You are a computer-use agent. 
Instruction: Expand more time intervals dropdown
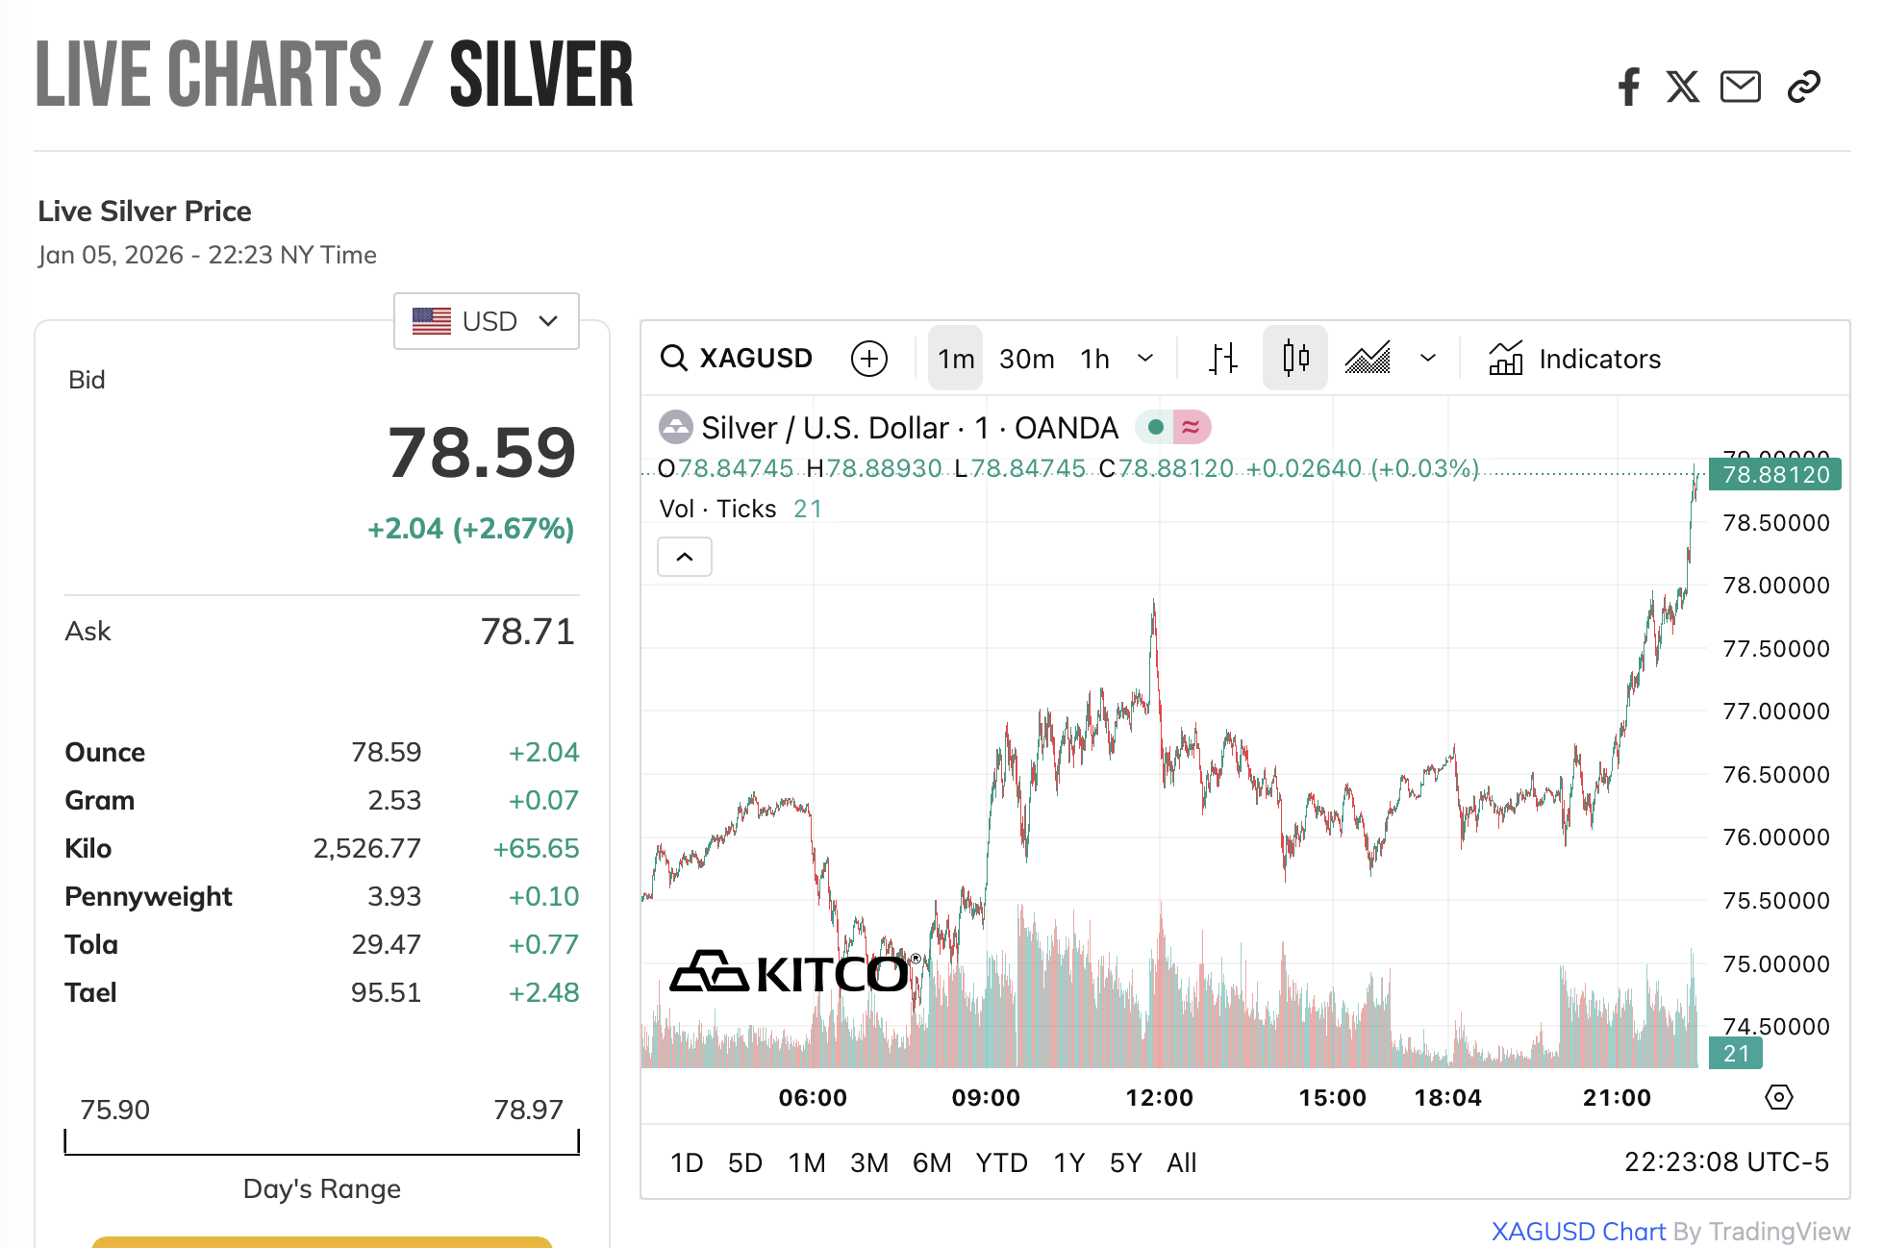(1144, 359)
